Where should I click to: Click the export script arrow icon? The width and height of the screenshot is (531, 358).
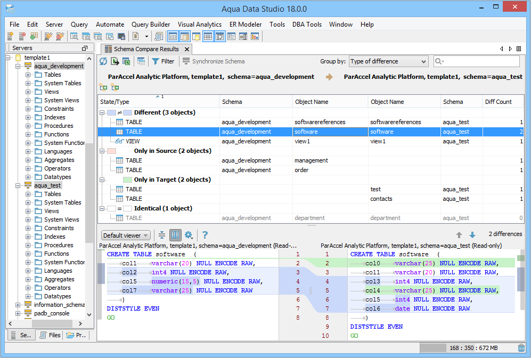[115, 61]
